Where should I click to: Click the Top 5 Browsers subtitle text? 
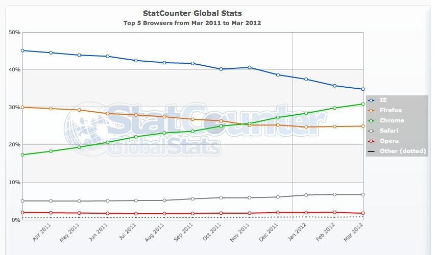tap(192, 23)
